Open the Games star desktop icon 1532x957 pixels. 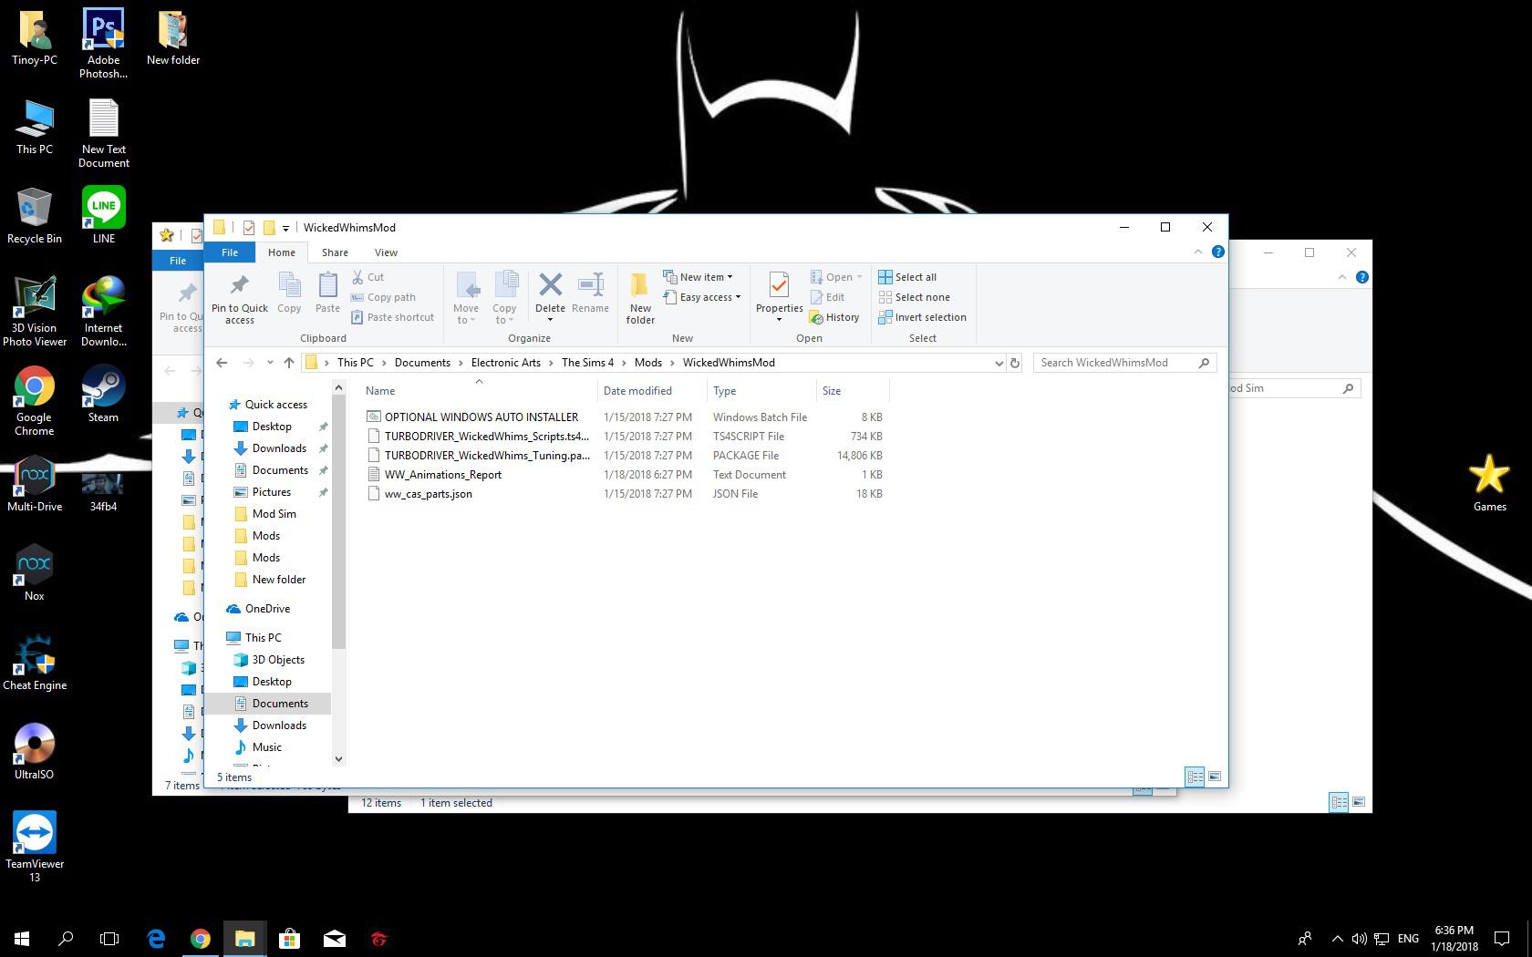(x=1489, y=483)
